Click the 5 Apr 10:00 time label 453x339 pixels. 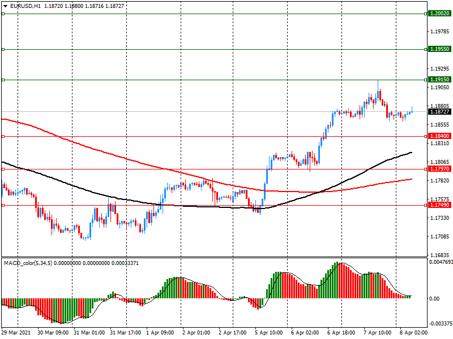coord(268,333)
